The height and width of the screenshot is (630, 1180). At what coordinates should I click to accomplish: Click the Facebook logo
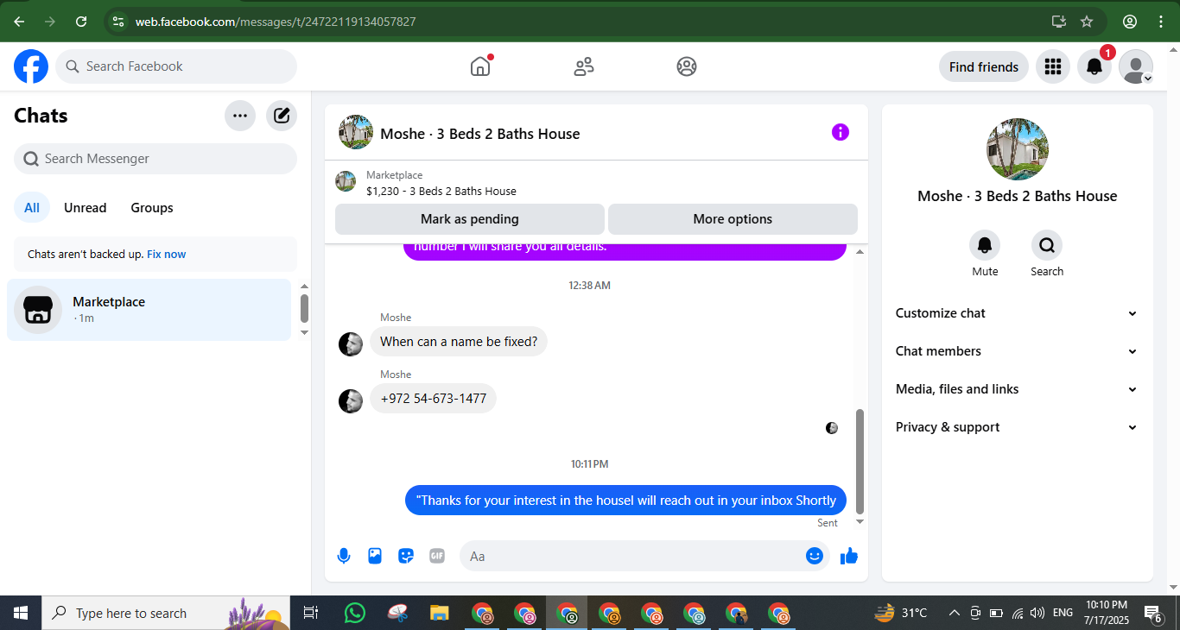31,66
